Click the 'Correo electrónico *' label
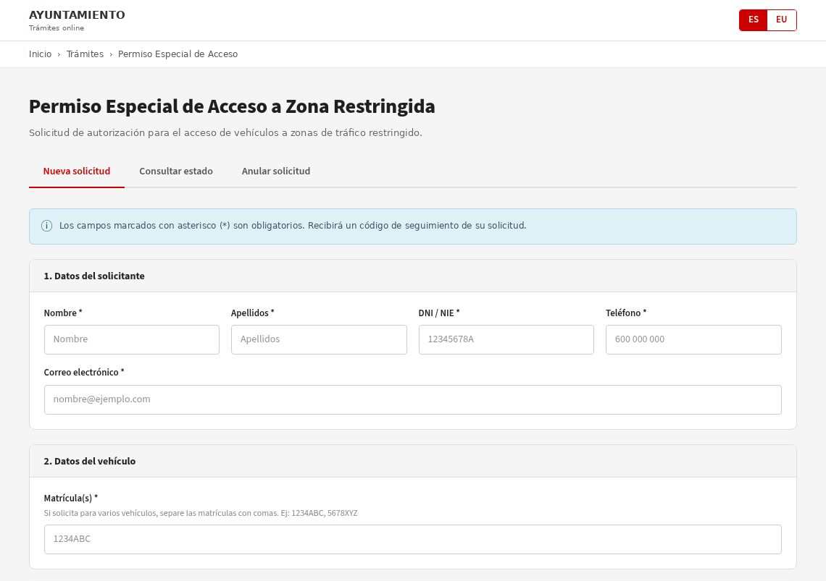The height and width of the screenshot is (581, 826). 84,372
